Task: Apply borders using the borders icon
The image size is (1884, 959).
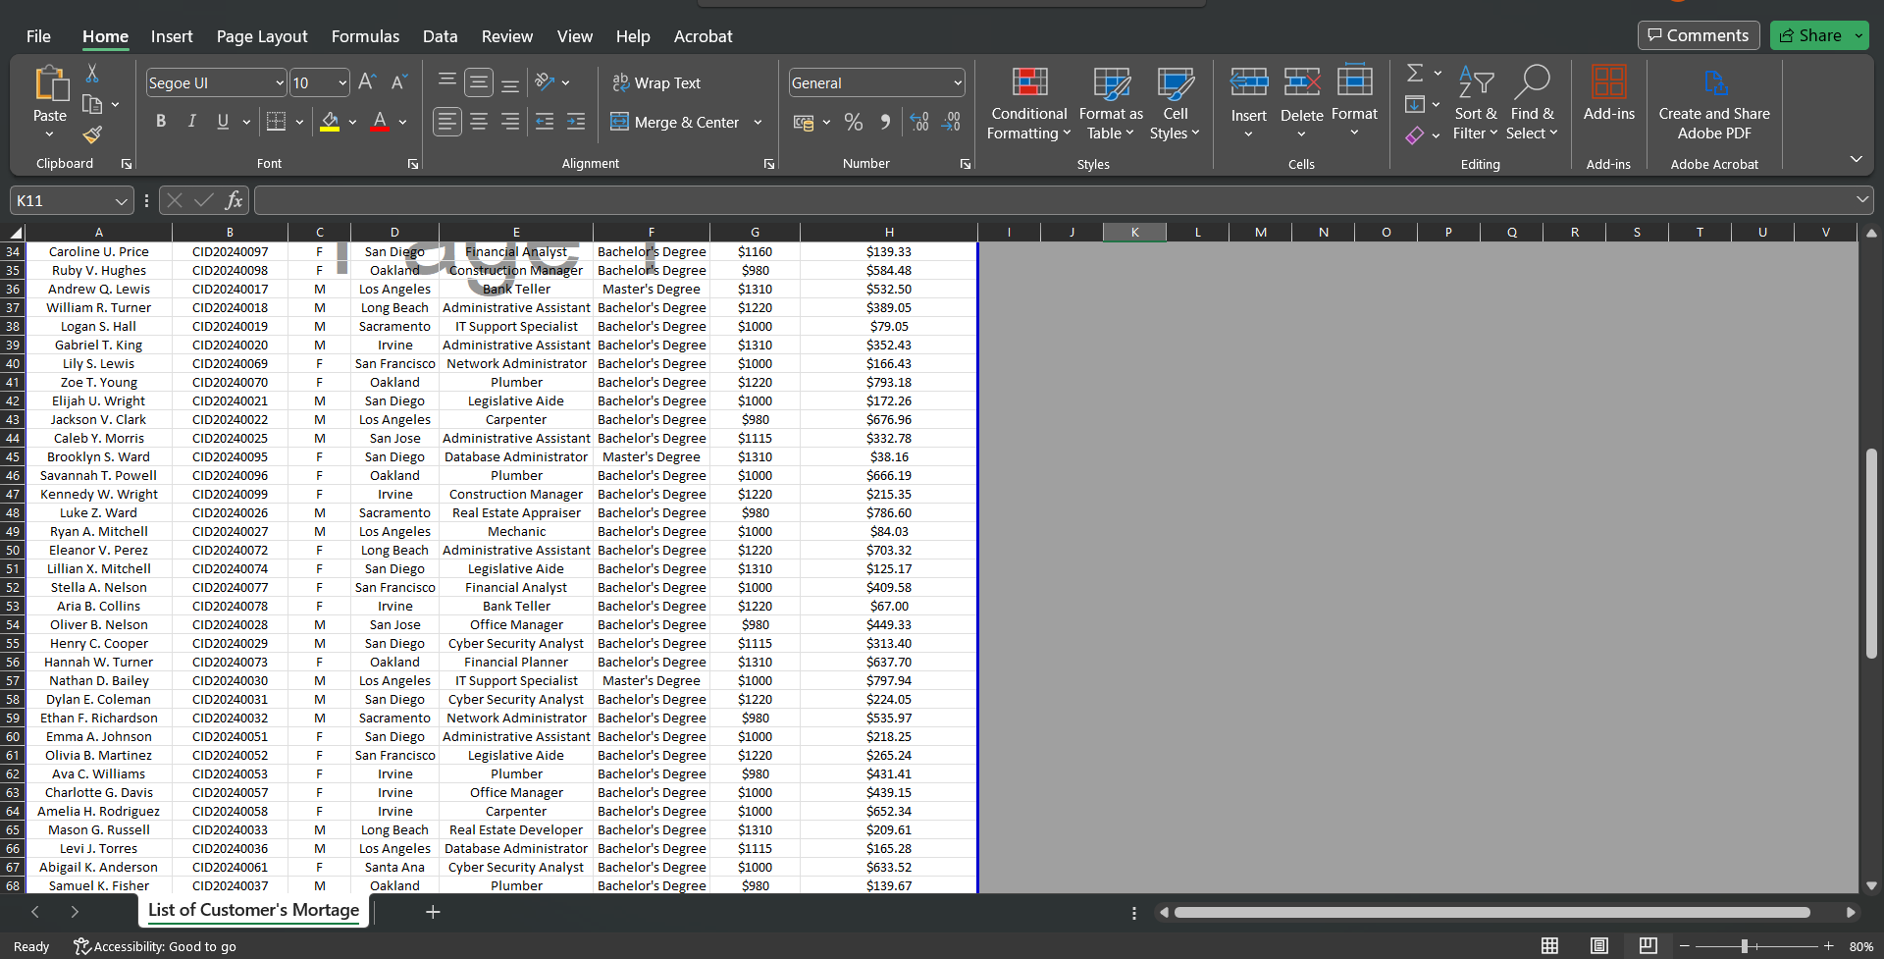Action: pyautogui.click(x=277, y=122)
